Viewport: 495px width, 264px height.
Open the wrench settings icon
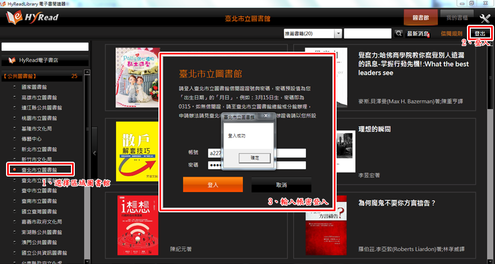click(485, 18)
